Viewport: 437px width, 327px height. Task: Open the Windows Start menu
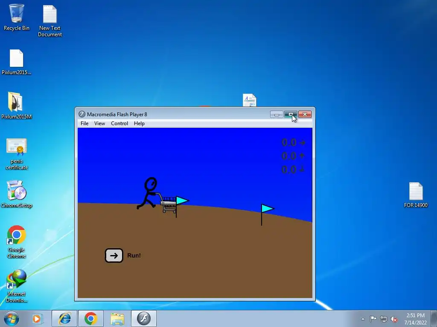[12, 318]
